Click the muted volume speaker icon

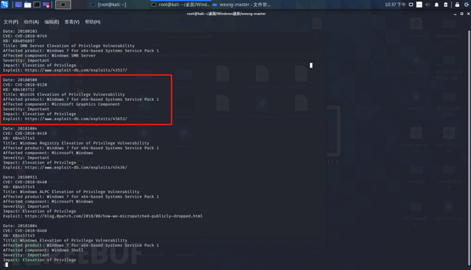point(427,5)
